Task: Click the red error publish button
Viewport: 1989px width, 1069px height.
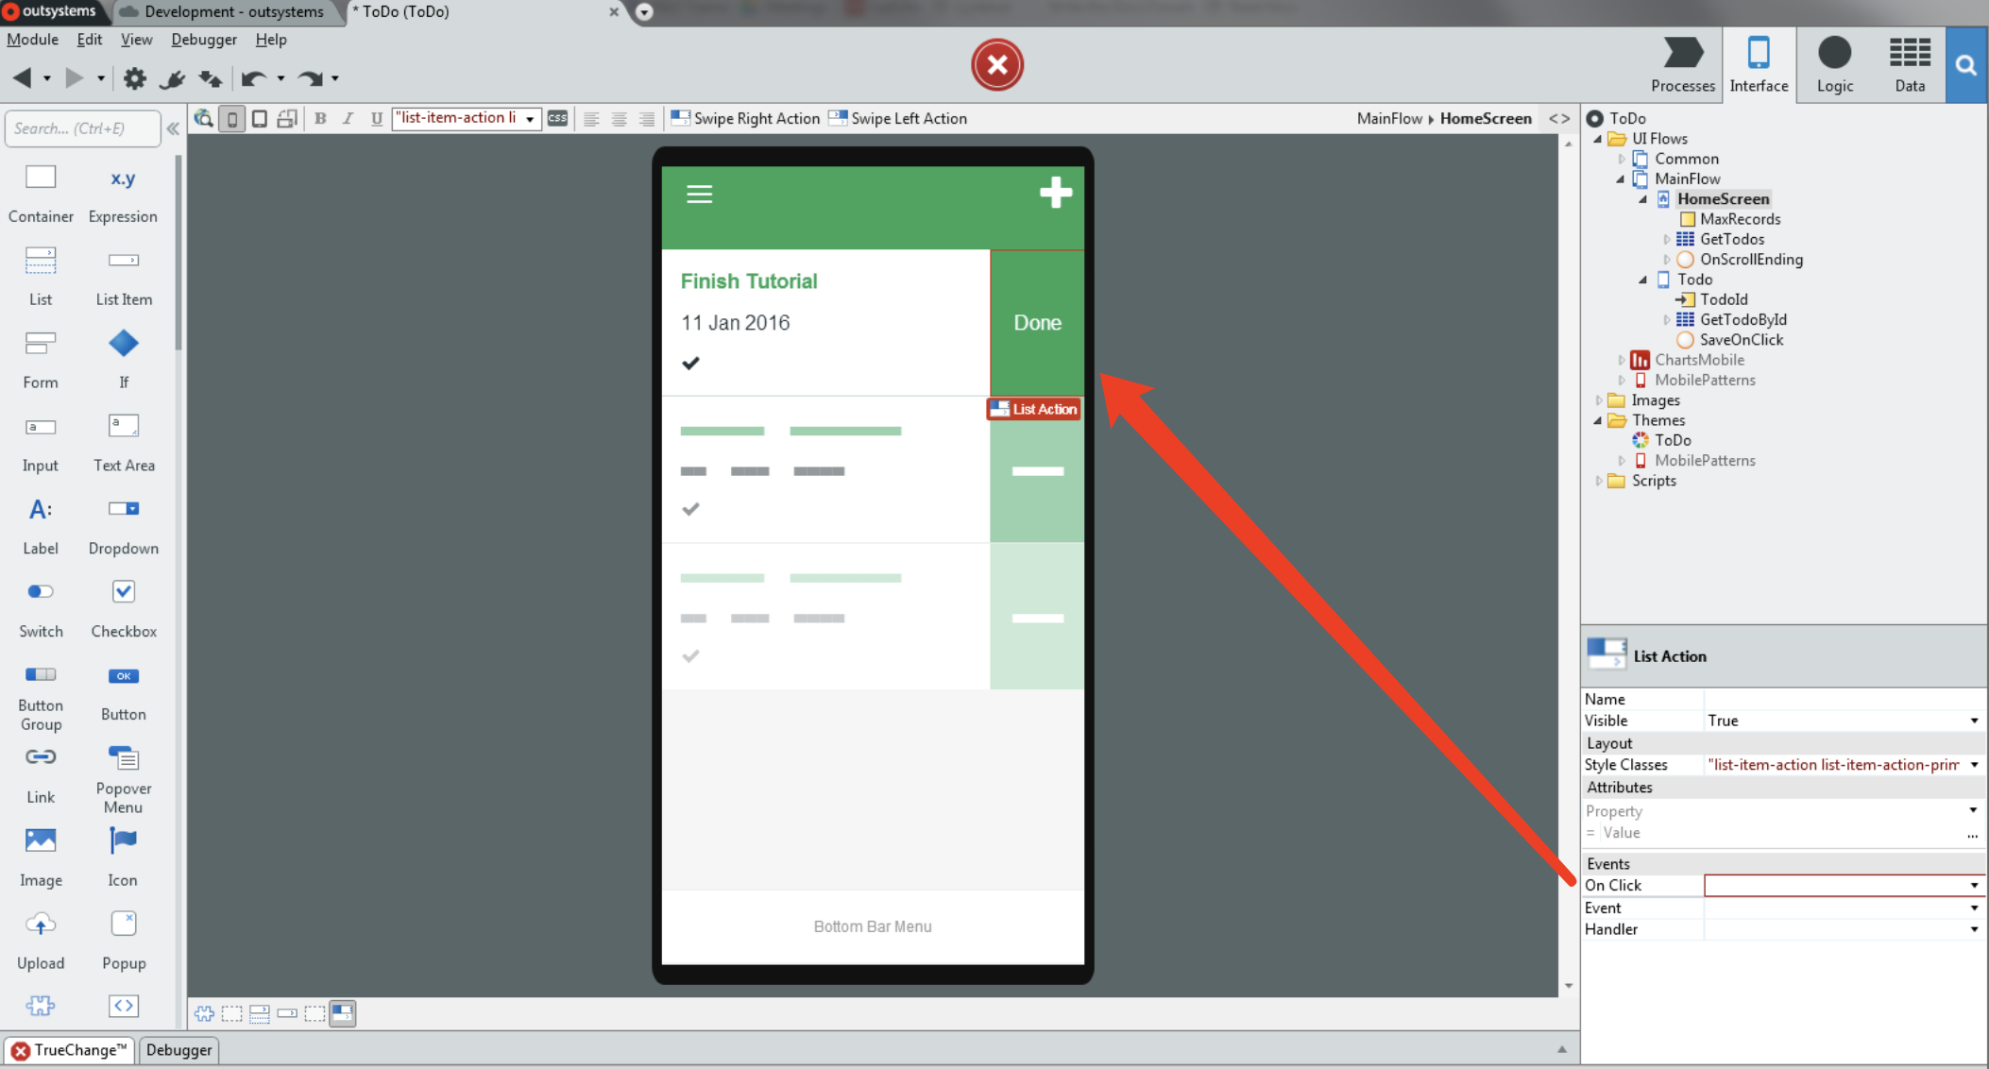Action: point(997,64)
